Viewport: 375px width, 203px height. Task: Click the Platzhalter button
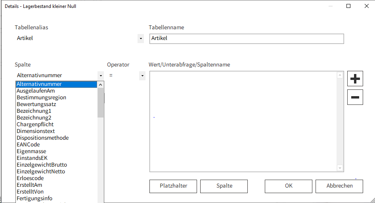pyautogui.click(x=173, y=186)
